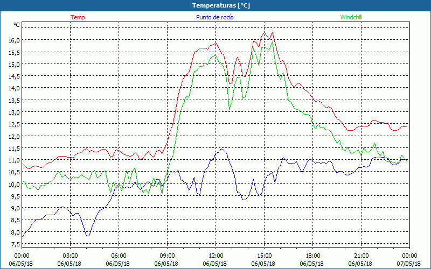Select the green "Windchill" legend label

tap(351, 17)
